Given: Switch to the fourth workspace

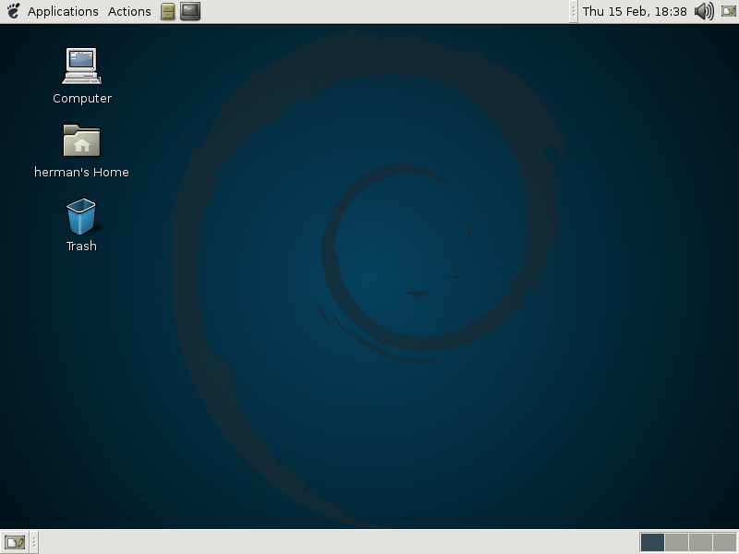Looking at the screenshot, I should pyautogui.click(x=724, y=542).
